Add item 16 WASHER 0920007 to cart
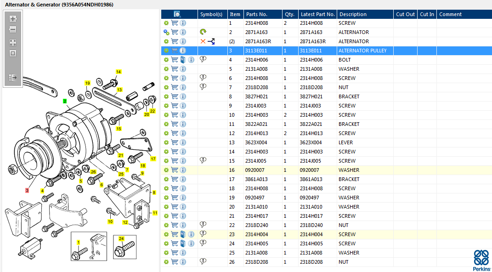The height and width of the screenshot is (272, 492). (175, 170)
